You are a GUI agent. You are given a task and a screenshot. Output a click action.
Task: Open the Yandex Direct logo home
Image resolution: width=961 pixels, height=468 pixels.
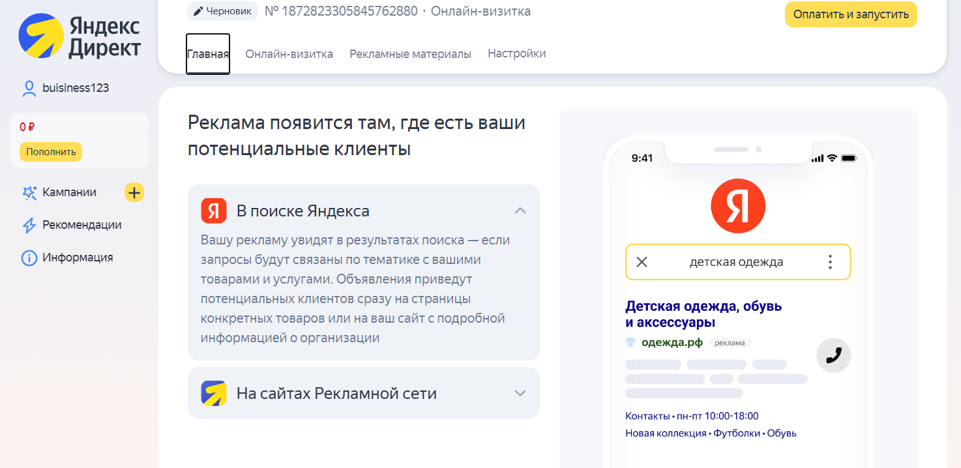[79, 35]
